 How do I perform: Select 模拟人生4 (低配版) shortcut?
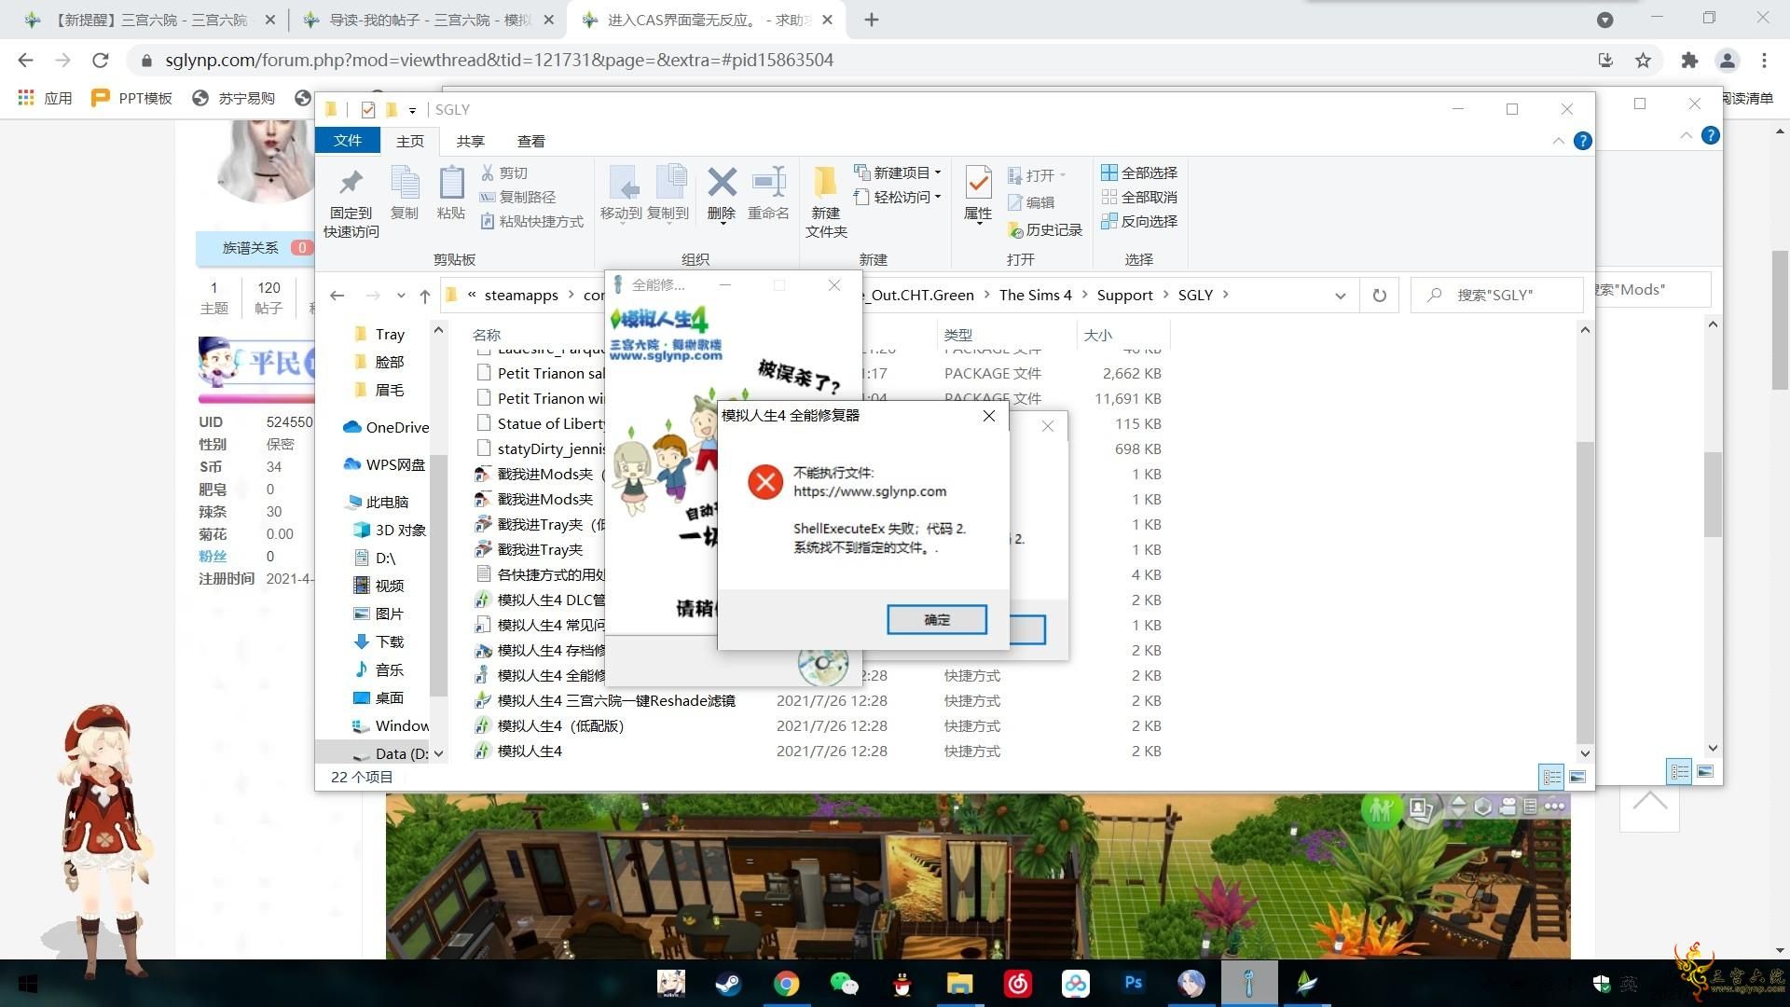pyautogui.click(x=561, y=725)
